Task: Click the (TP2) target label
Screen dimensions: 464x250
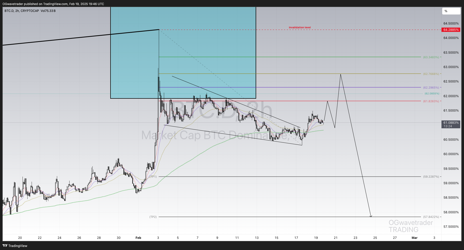Action: click(153, 217)
